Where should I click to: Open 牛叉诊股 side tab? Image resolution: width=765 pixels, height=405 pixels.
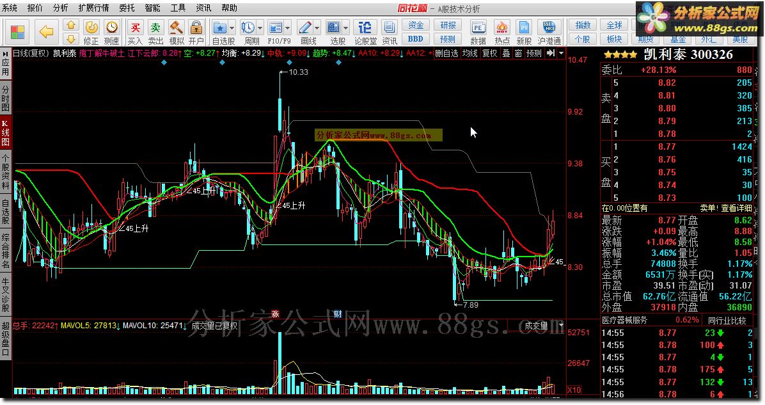click(x=5, y=295)
